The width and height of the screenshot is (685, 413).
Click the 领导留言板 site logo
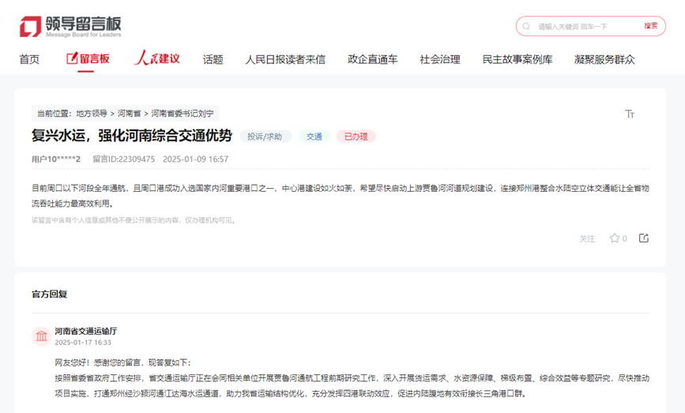pyautogui.click(x=70, y=26)
